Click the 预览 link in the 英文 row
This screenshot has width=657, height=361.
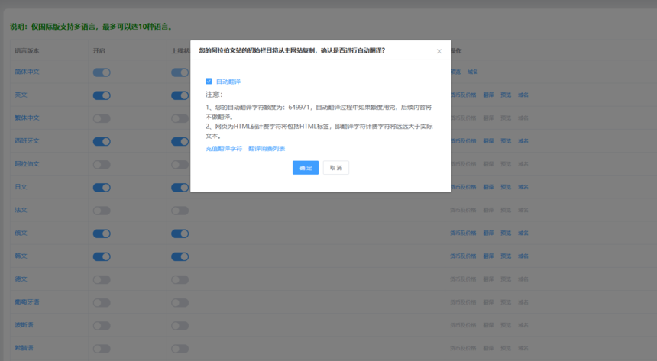coord(506,95)
